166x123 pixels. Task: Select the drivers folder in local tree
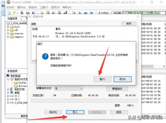21,86
